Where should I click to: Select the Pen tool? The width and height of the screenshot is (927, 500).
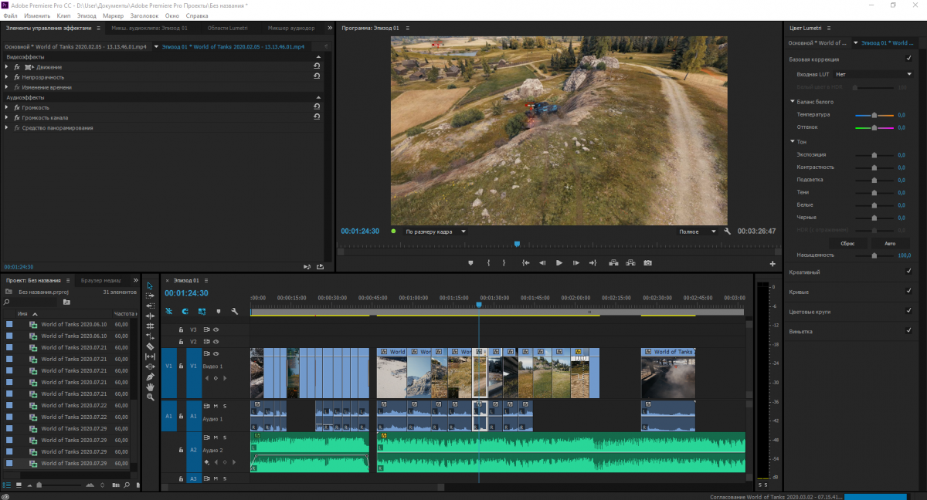[151, 377]
